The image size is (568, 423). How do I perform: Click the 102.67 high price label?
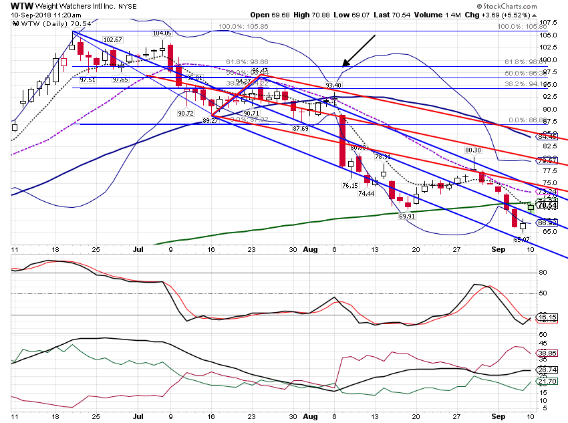coord(113,40)
